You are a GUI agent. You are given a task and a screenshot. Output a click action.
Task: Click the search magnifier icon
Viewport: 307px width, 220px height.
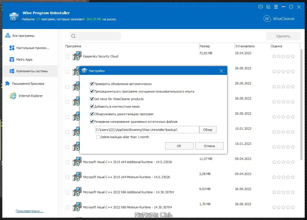click(73, 36)
